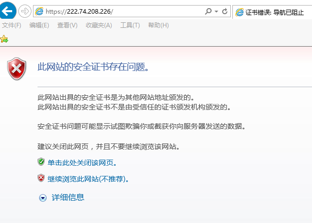Click the add-to-favorites star icon
312x223 pixels.
click(x=4, y=39)
